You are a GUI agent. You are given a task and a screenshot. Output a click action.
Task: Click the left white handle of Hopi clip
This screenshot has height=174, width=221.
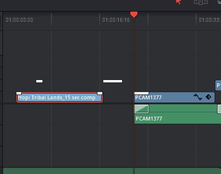19,93
